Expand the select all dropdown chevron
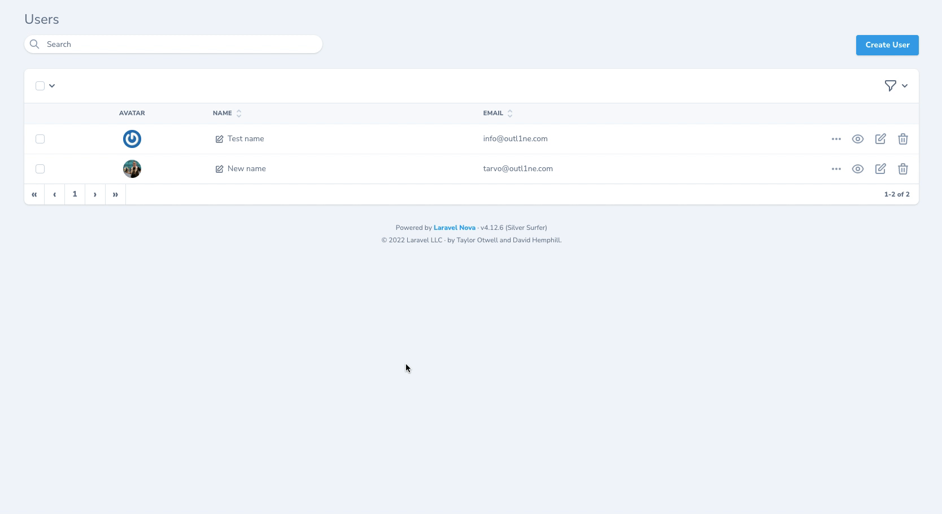Screen dimensions: 942x514 pyautogui.click(x=52, y=86)
